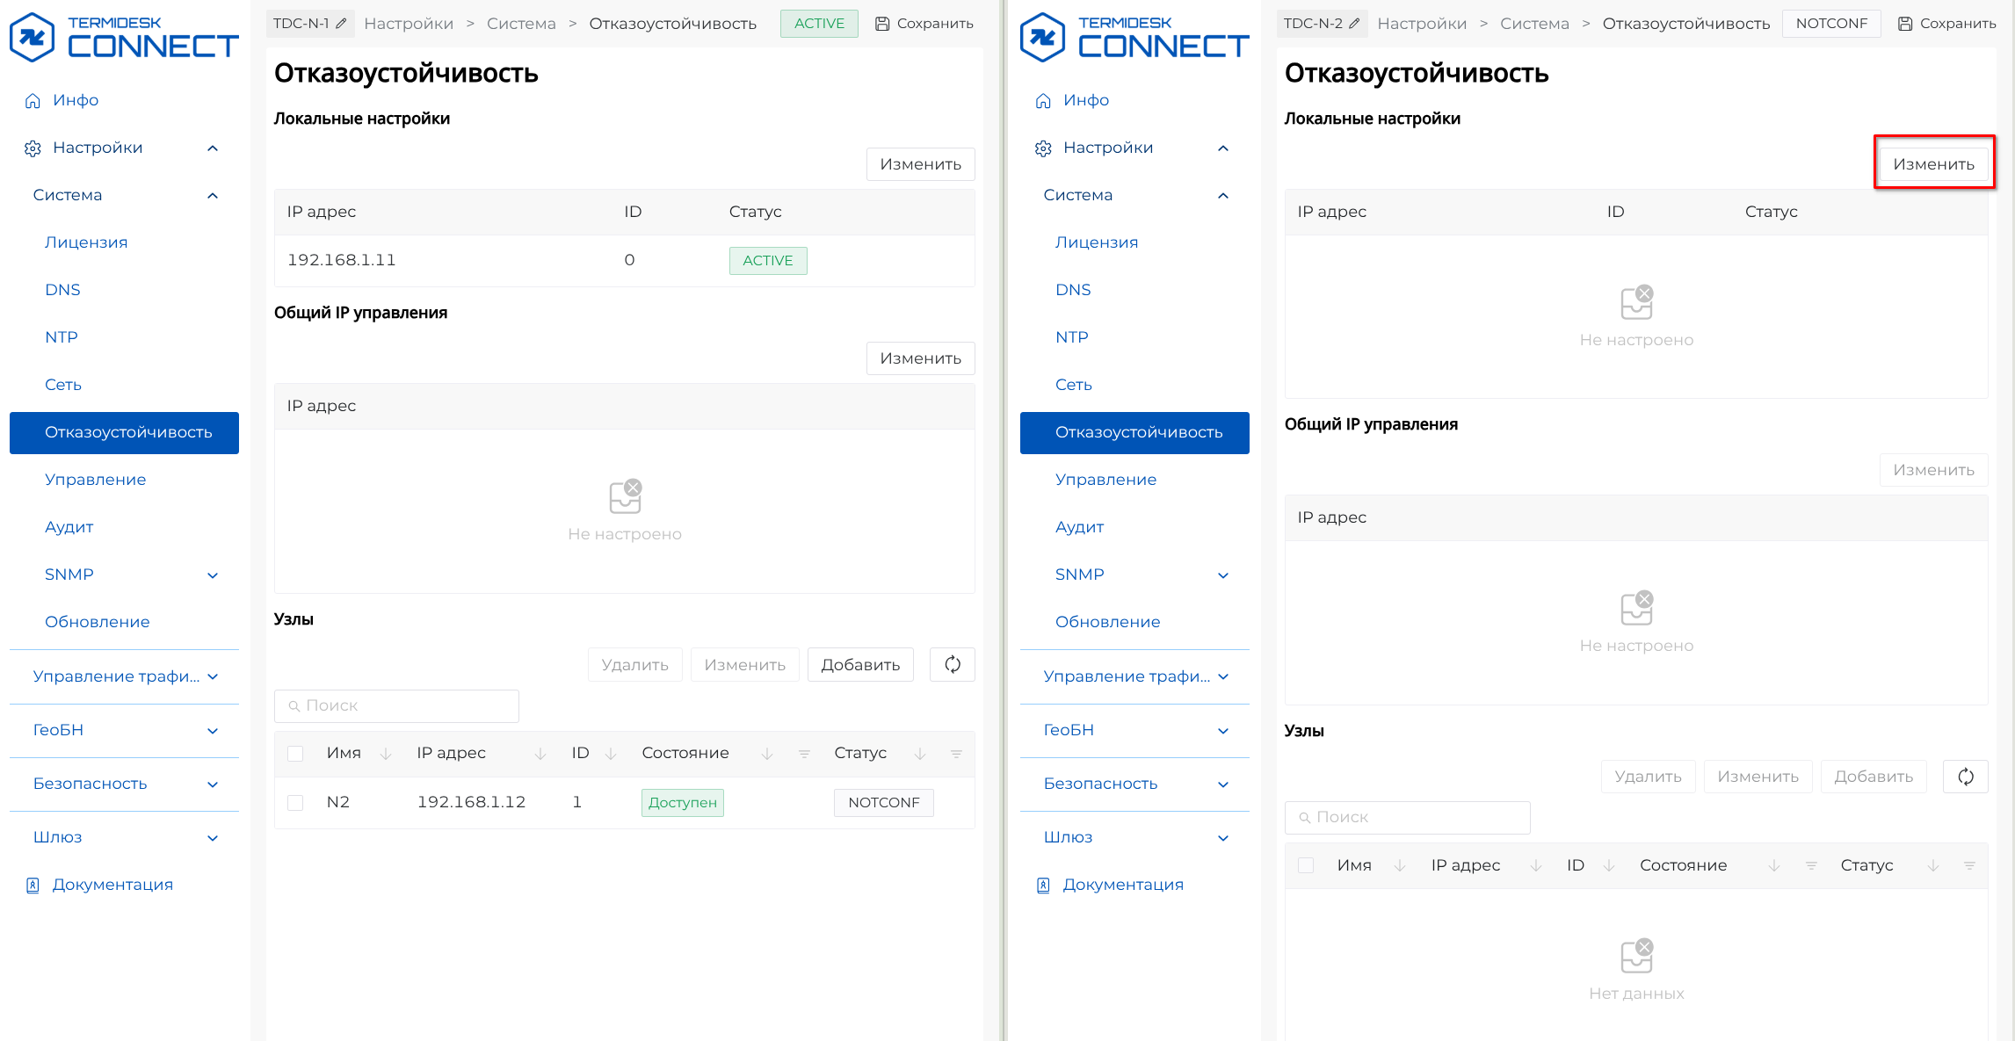Click the pencil icon next to TDC-N-1
Screen dimensions: 2015x1041
click(x=342, y=24)
